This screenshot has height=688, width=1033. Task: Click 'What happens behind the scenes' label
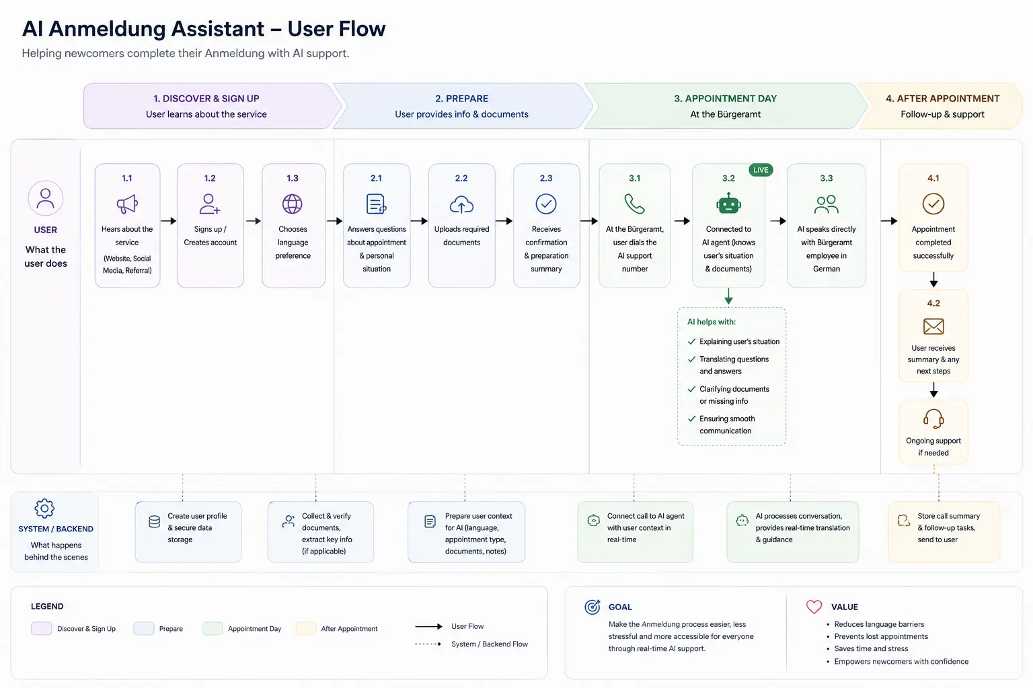coord(56,551)
